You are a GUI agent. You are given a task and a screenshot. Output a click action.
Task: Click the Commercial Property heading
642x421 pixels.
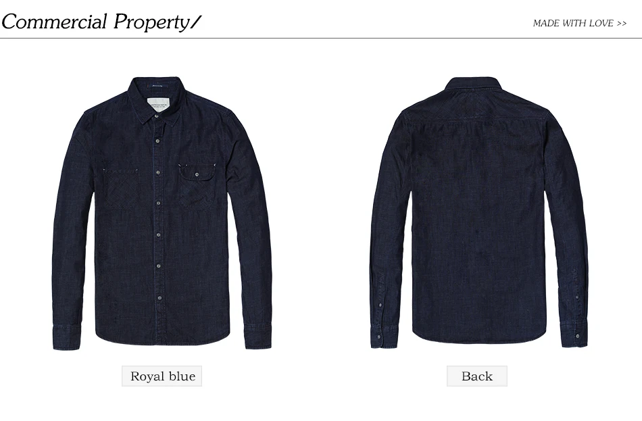click(101, 22)
